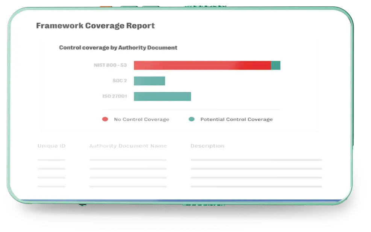Click the Unique ID column header
The image size is (371, 232).
[x=51, y=146]
